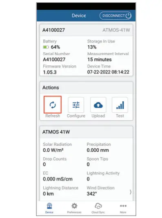Click the 0.000 mS/cm EC value

58,179
